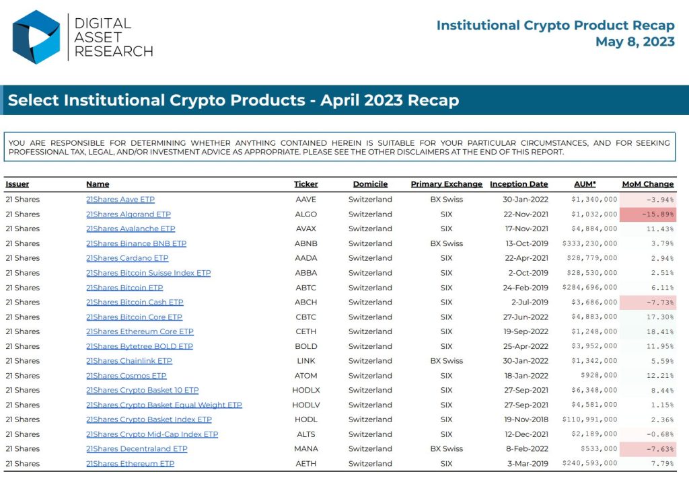Open the 21Shares Decentraland ETP link
Image resolution: width=689 pixels, height=482 pixels.
tap(137, 449)
